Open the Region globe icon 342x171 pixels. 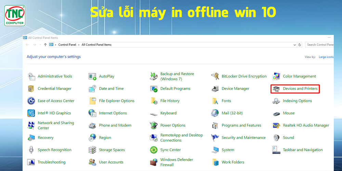(x=92, y=137)
